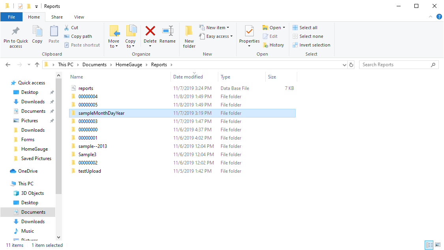This screenshot has height=250, width=444.
Task: Open Properties icon in ribbon
Action: (249, 31)
